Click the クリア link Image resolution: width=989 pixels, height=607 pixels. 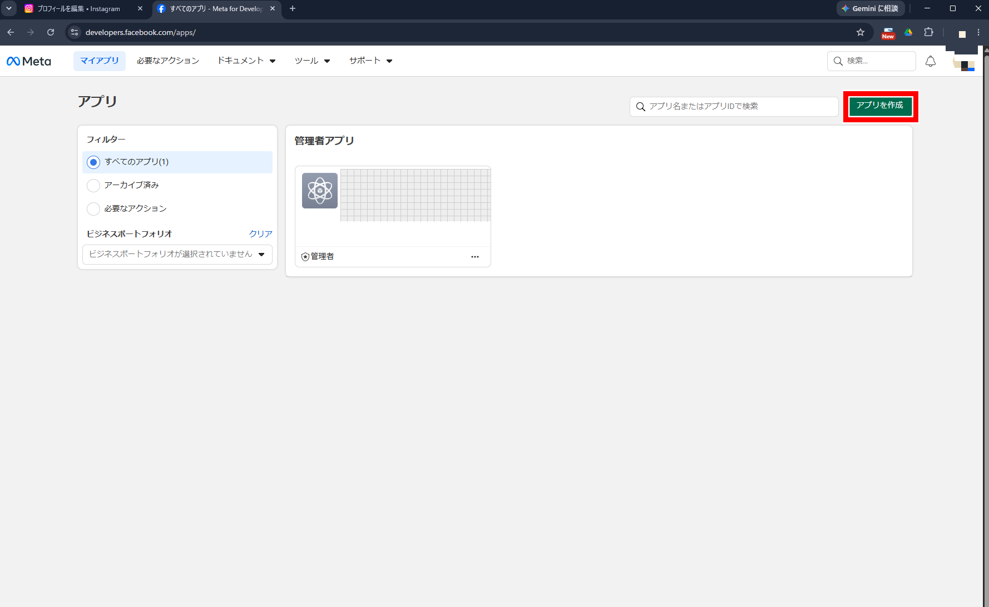(x=261, y=234)
